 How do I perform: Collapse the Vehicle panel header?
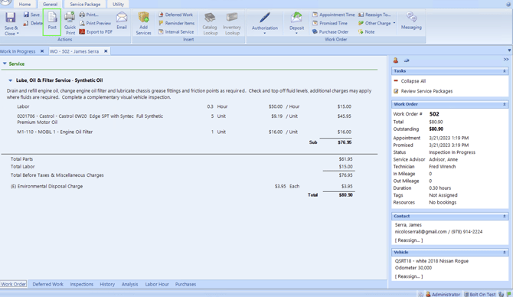pos(504,253)
